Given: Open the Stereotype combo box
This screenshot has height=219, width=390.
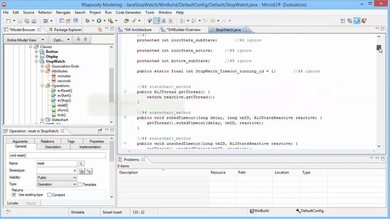Looking at the screenshot, I should 57,170.
